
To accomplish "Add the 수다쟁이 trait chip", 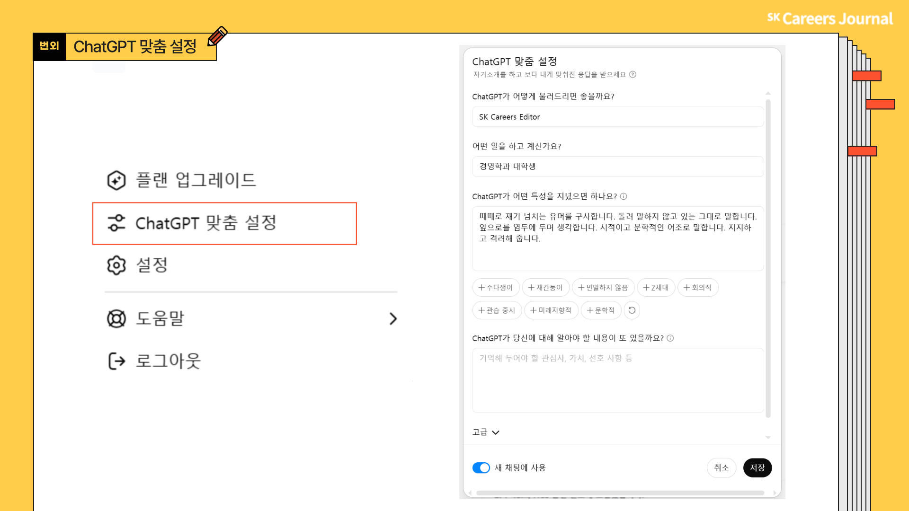I will tap(496, 288).
